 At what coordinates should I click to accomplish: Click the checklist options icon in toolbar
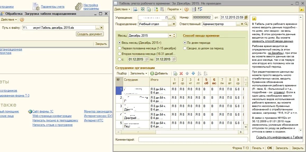(x=200, y=9)
